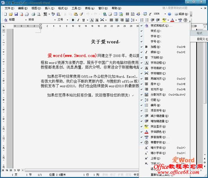Open Print Preview from the toolbar
208x178 pixels.
click(x=39, y=14)
